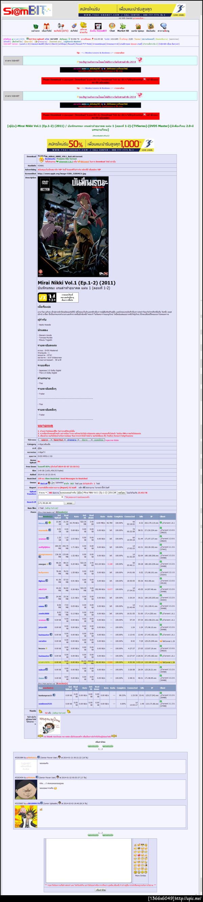
Task: Click the pink-haired avatar of third commenter
Action: click(26, 817)
